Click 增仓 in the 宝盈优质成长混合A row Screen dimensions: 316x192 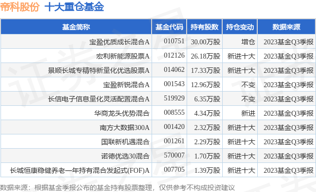(x=248, y=42)
